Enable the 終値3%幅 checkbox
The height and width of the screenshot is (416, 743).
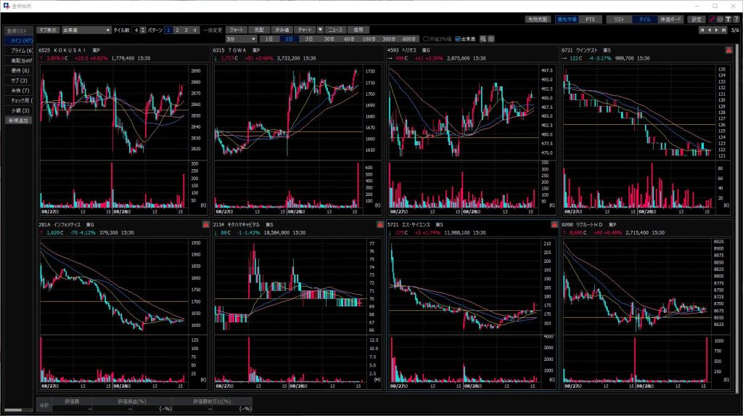(426, 38)
